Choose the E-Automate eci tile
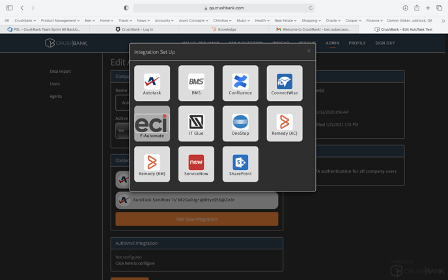 [152, 124]
